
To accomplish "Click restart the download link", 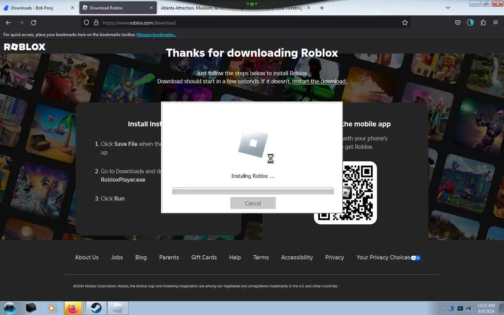I will [319, 81].
